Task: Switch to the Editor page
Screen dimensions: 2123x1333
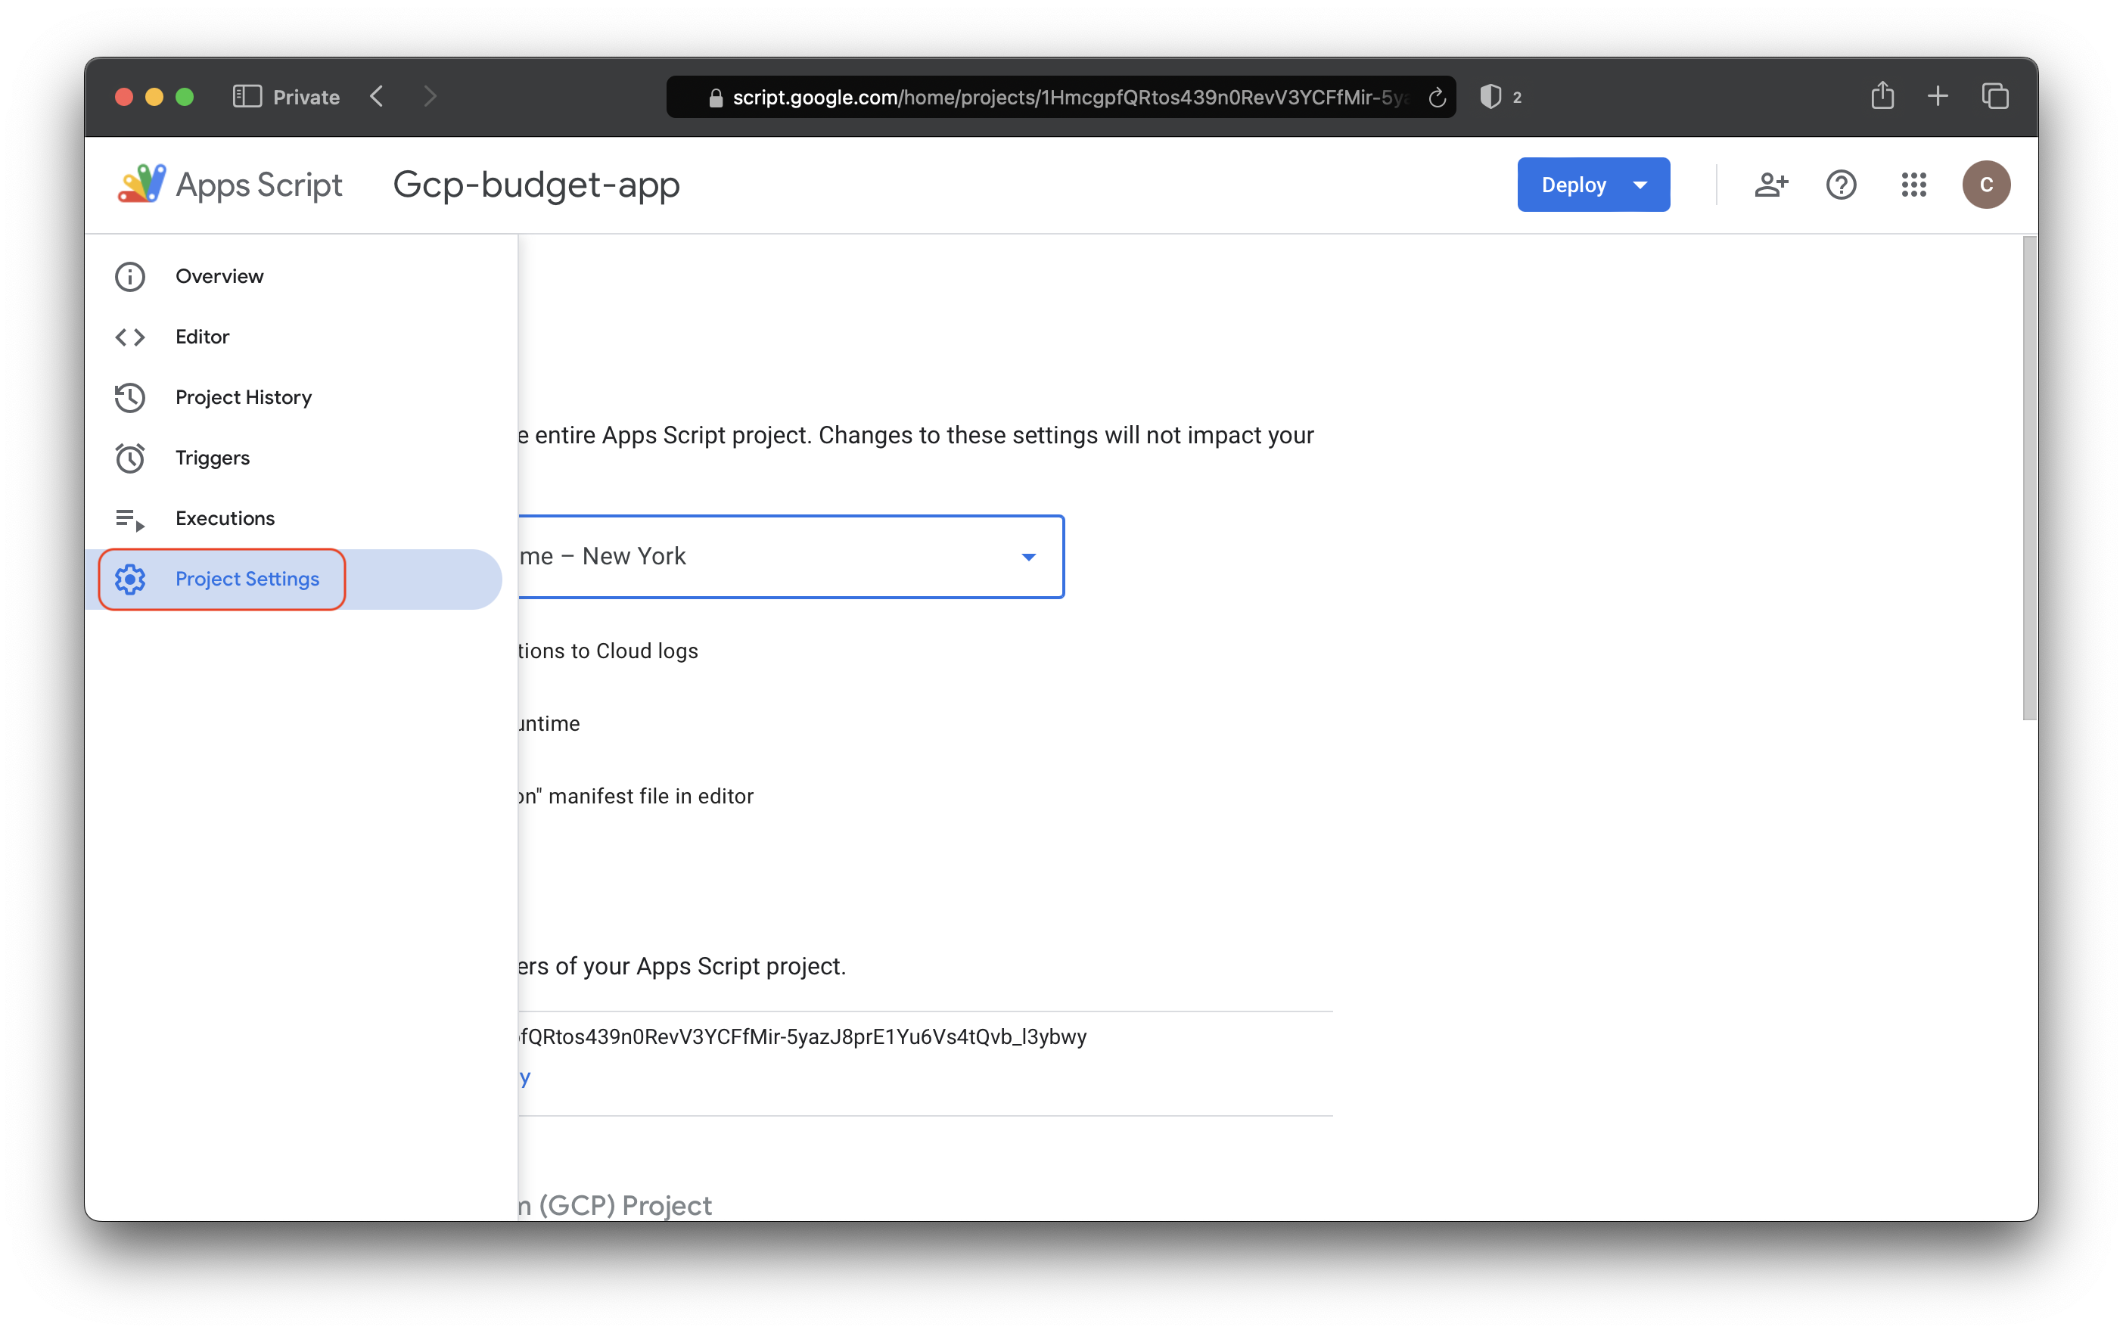Action: click(202, 337)
